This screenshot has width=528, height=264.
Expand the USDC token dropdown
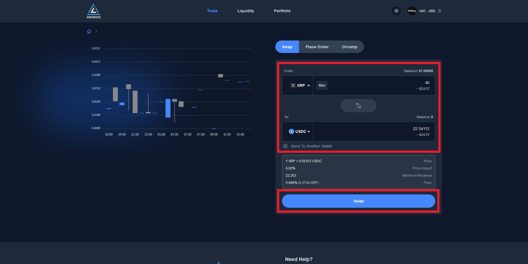[308, 131]
